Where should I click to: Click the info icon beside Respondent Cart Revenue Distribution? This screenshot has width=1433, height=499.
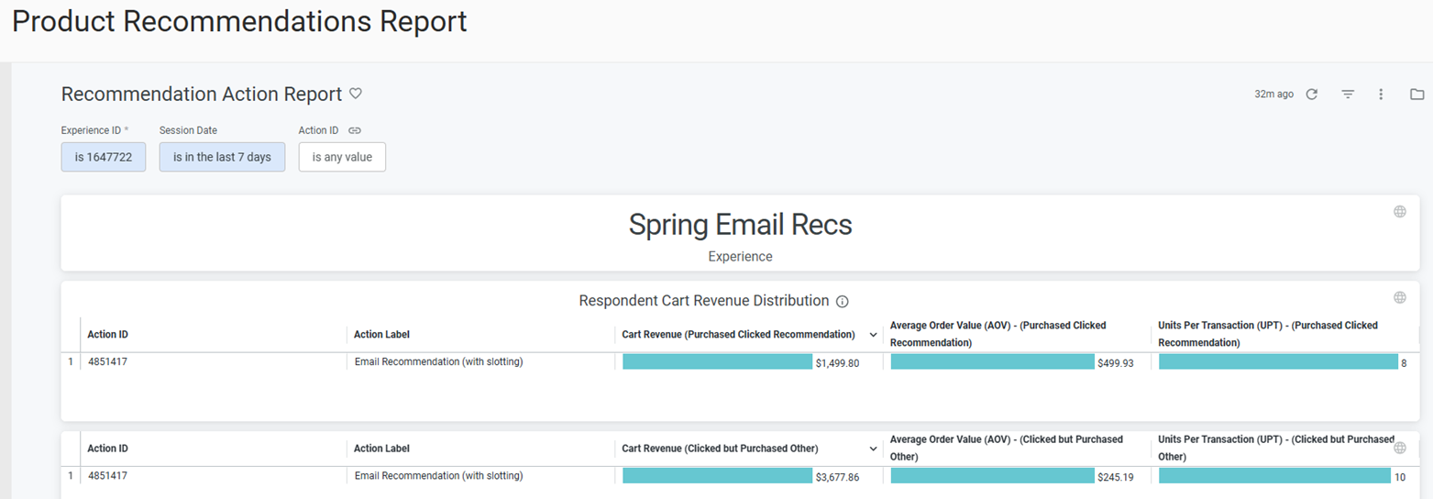[x=843, y=302]
